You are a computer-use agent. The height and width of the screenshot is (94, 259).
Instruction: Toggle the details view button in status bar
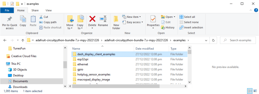[x=250, y=91]
